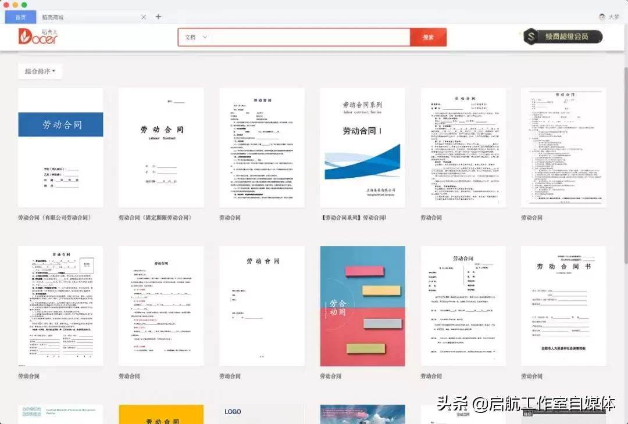Open a new browser tab with plus icon
This screenshot has height=424, width=628.
(158, 17)
